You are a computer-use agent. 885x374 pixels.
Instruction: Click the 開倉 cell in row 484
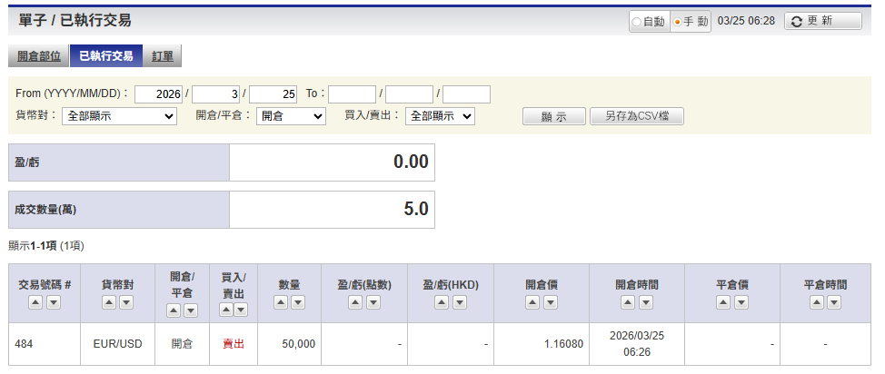(182, 344)
